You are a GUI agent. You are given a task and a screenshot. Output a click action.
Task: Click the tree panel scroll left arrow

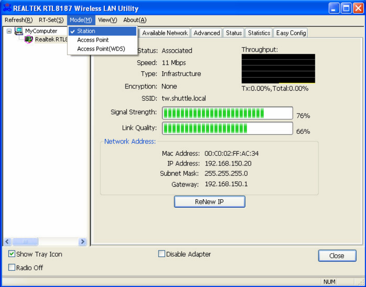pos(7,242)
